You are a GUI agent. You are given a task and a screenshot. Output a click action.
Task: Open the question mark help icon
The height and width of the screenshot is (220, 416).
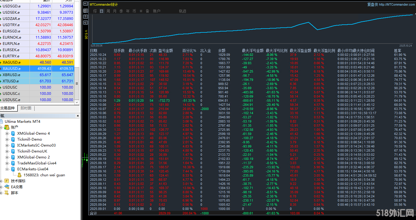point(86,16)
